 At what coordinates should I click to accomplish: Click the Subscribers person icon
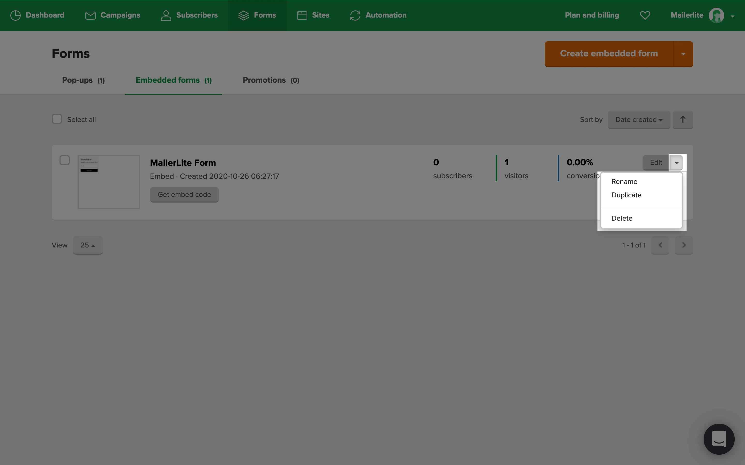point(166,16)
